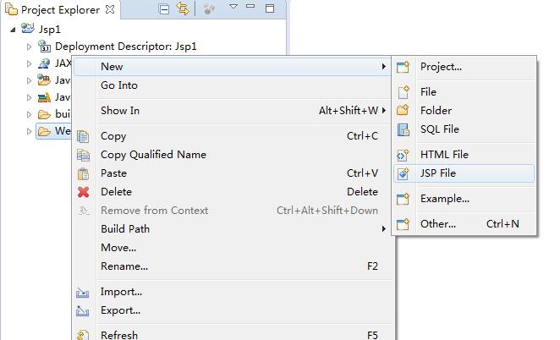Click the Copy icon in context menu

(x=83, y=136)
